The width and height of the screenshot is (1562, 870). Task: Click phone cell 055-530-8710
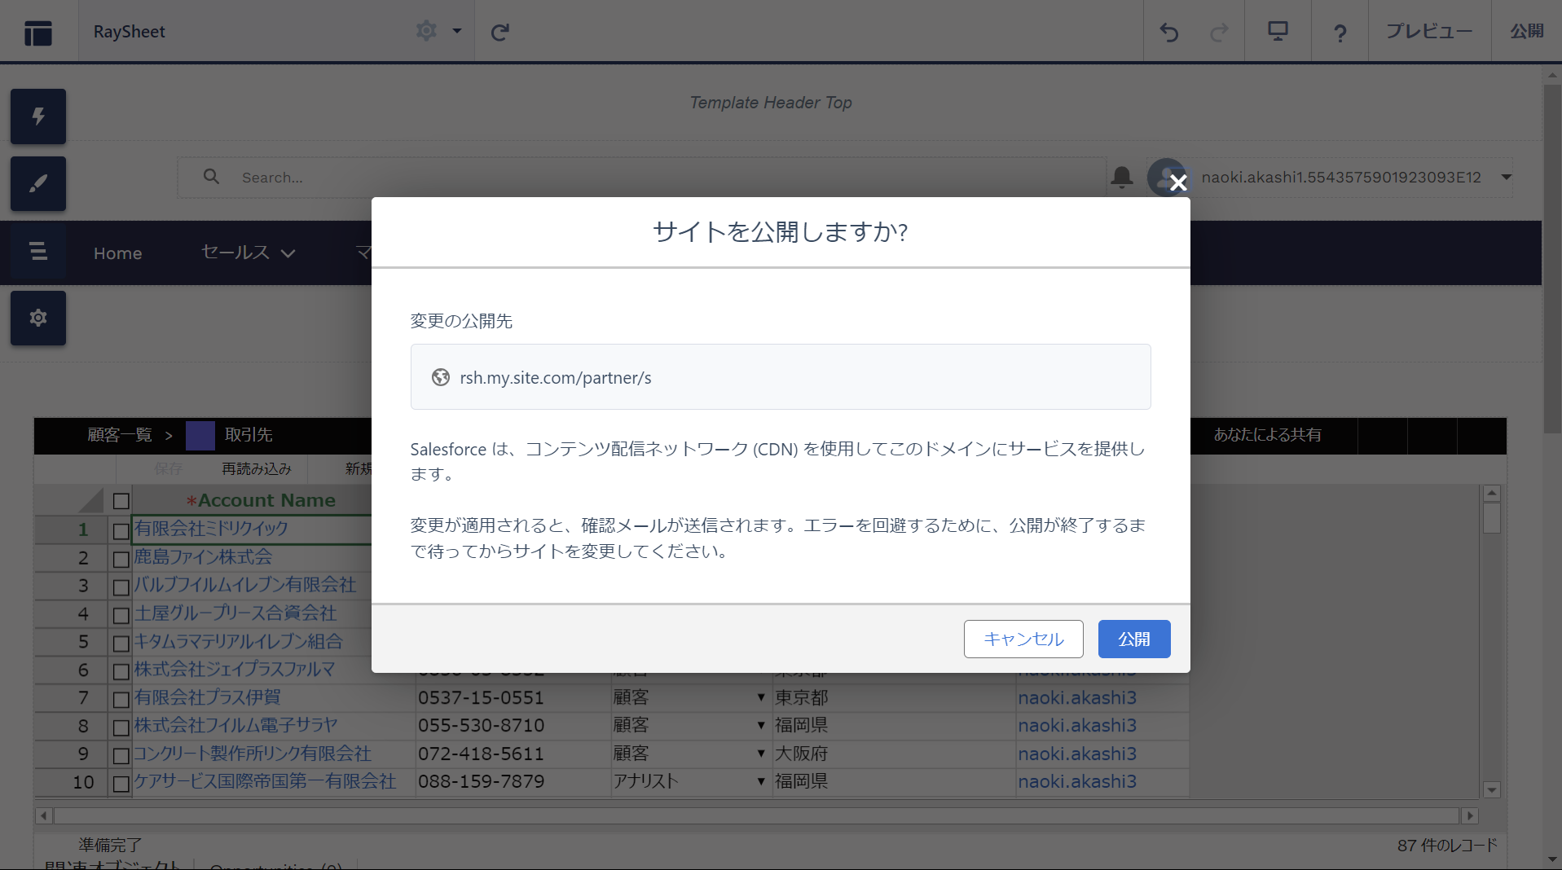513,725
